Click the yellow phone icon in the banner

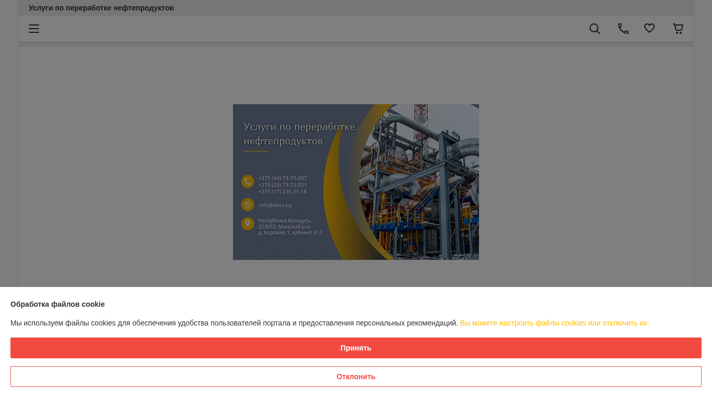pos(248,181)
